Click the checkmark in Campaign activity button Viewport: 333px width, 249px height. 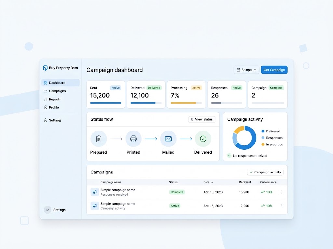point(251,172)
